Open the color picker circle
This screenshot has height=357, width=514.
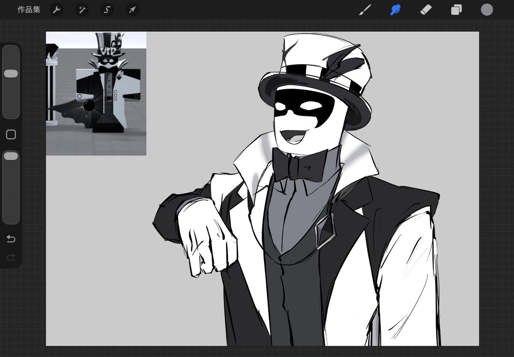click(487, 9)
